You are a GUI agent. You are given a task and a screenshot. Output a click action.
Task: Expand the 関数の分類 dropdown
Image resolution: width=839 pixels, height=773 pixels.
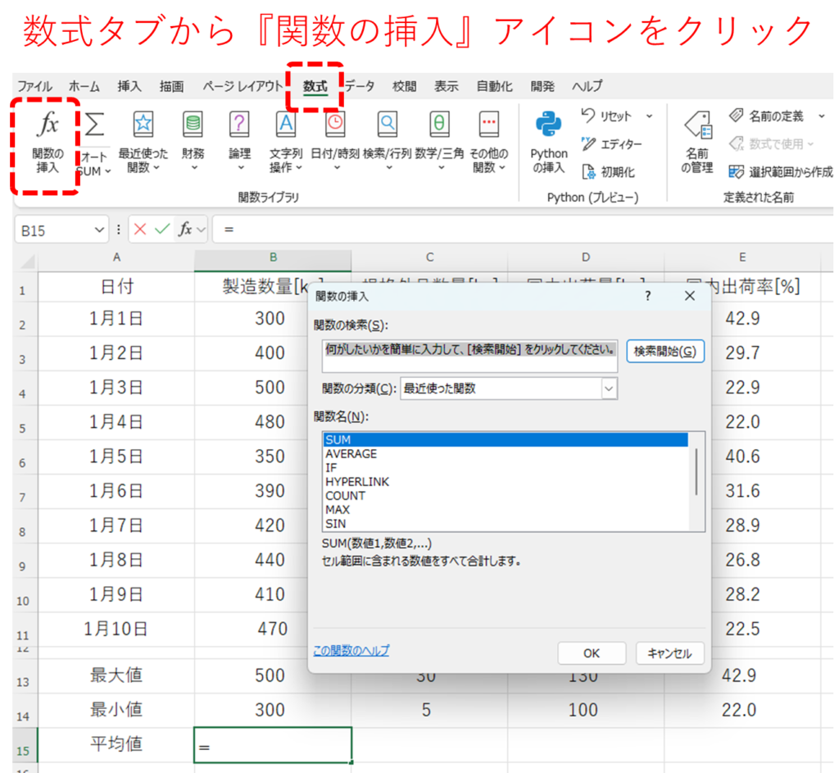click(x=608, y=389)
